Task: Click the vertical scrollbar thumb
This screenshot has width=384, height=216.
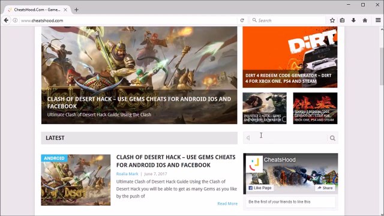Action: pos(382,66)
